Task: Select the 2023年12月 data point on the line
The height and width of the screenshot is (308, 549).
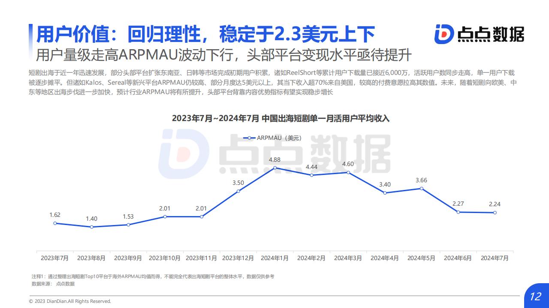Action: pyautogui.click(x=238, y=191)
